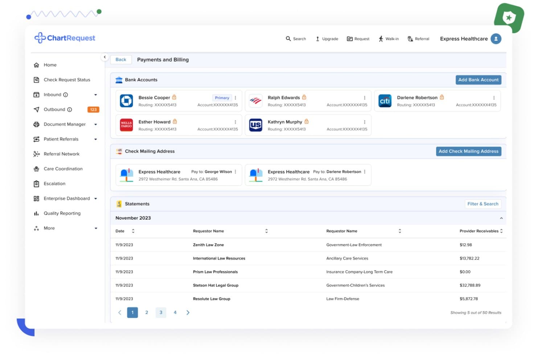Click Filter & Search button
This screenshot has height=358, width=537.
tap(483, 204)
